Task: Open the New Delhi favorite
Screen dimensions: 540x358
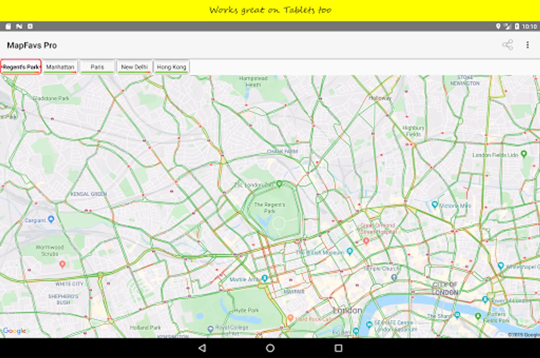Action: point(134,67)
